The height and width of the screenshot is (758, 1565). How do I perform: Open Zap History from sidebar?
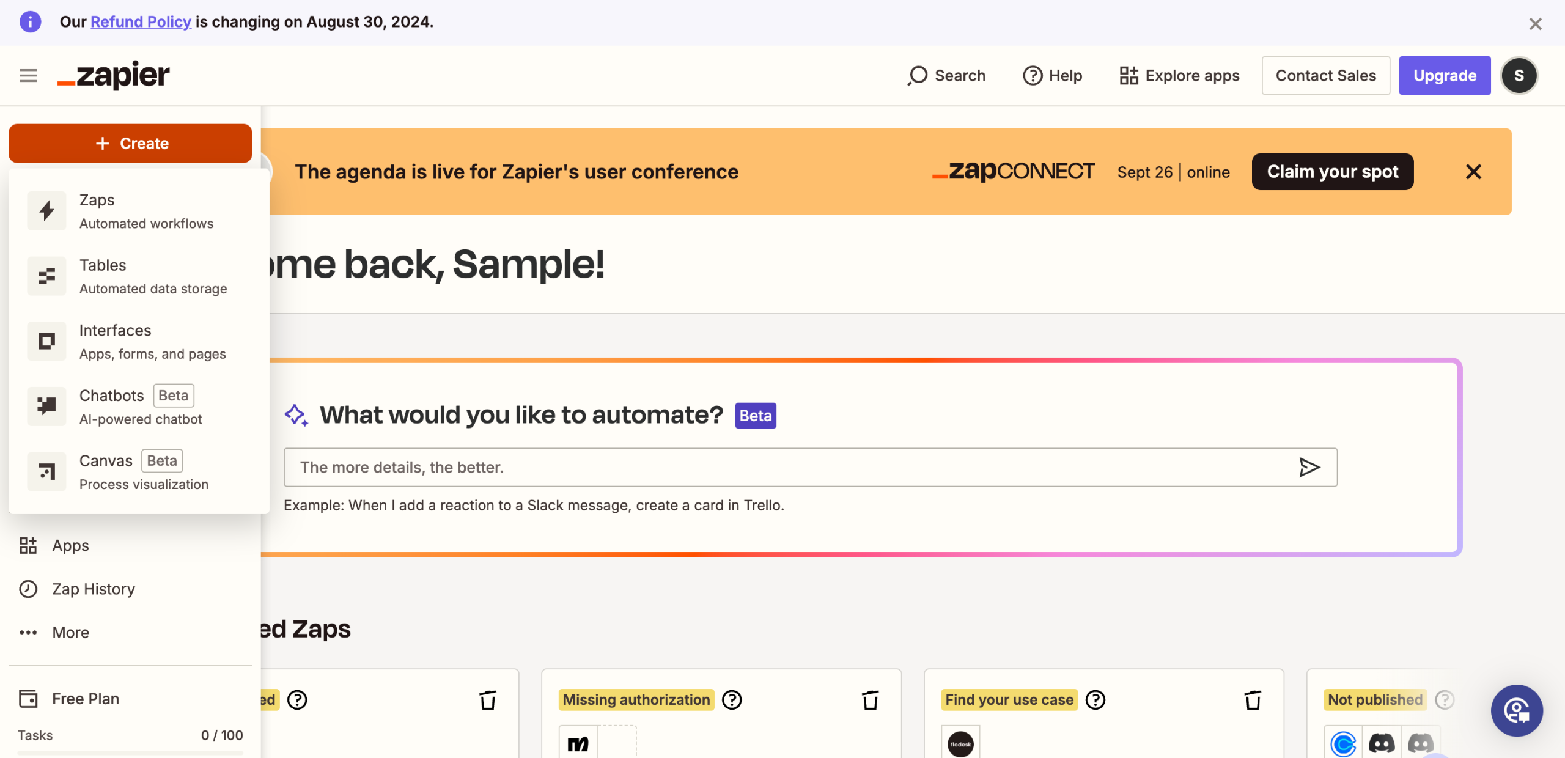coord(93,589)
